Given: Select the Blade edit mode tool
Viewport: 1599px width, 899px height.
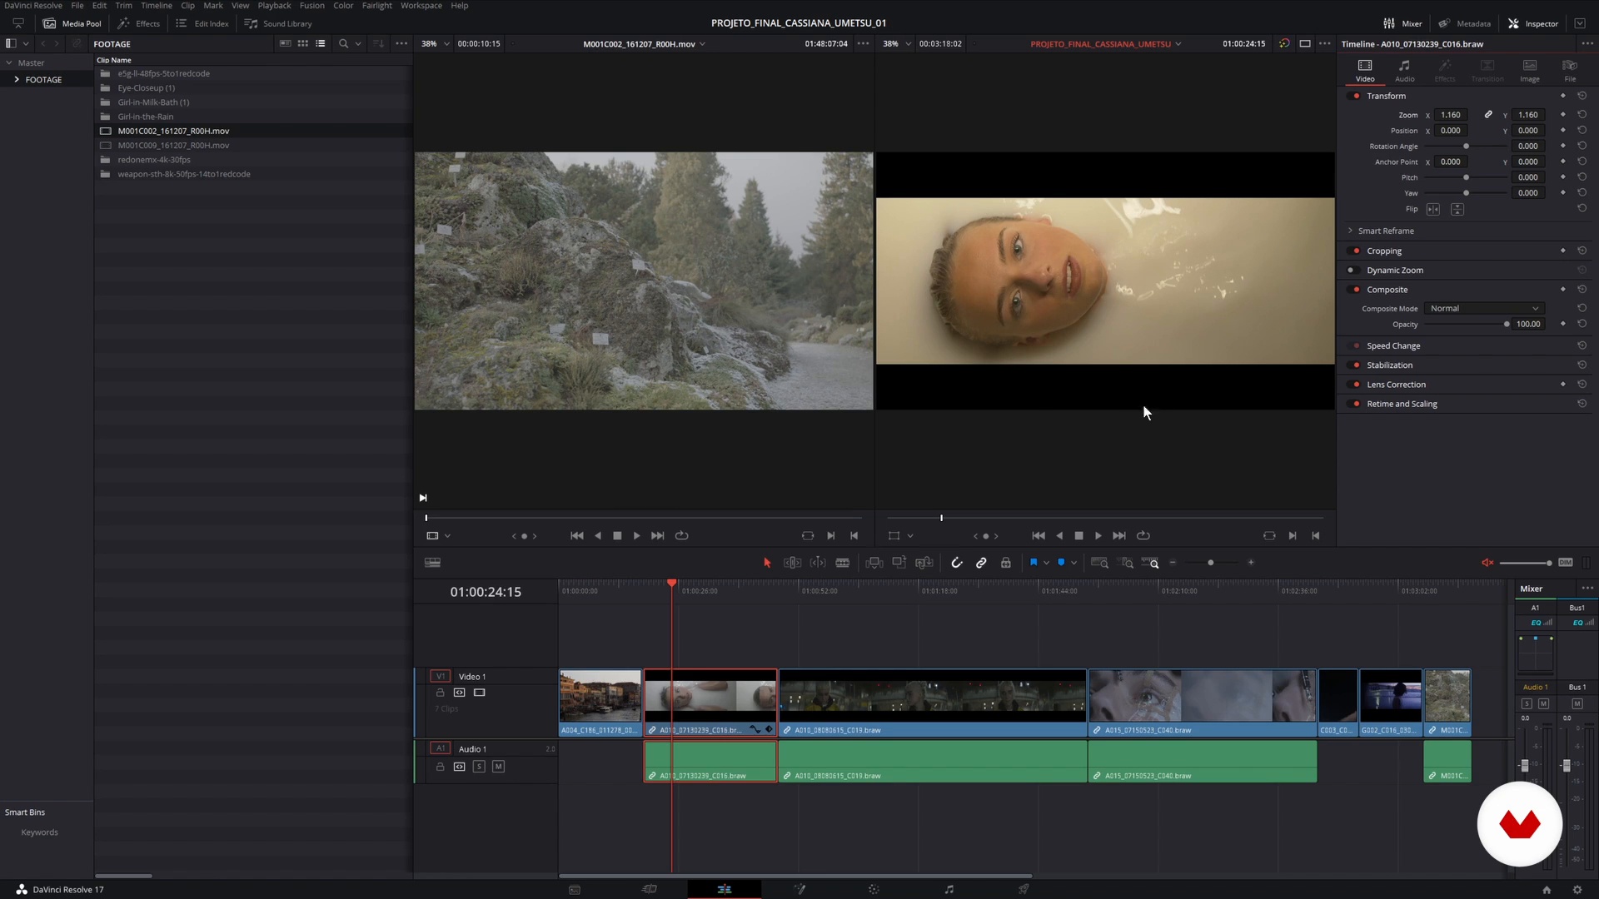Looking at the screenshot, I should 843,563.
